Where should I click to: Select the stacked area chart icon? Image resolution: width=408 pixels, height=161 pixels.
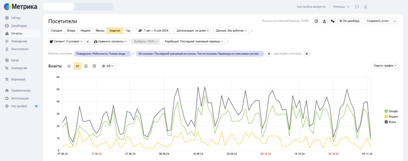pyautogui.click(x=86, y=66)
